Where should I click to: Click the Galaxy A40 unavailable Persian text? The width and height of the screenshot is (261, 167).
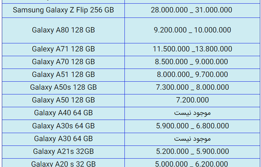[192, 113]
